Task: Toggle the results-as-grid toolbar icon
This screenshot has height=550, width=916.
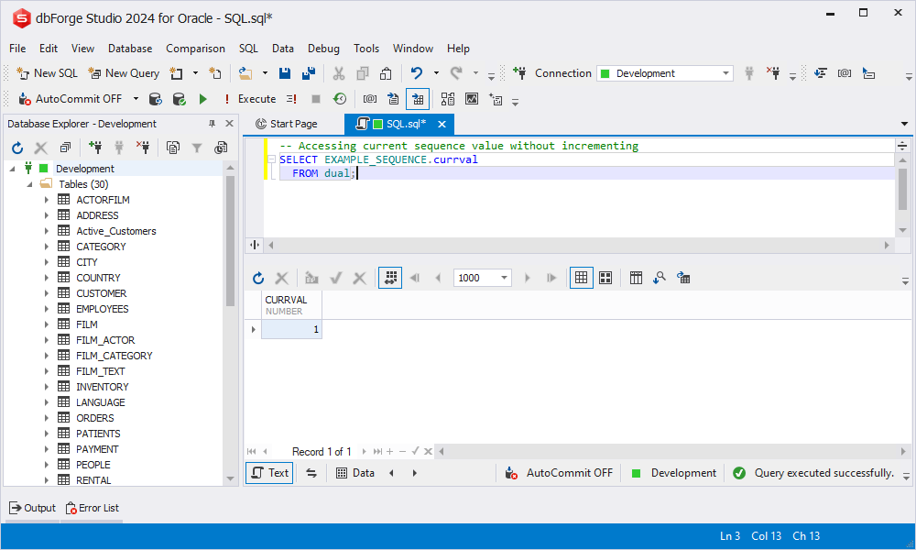Action: coord(418,99)
